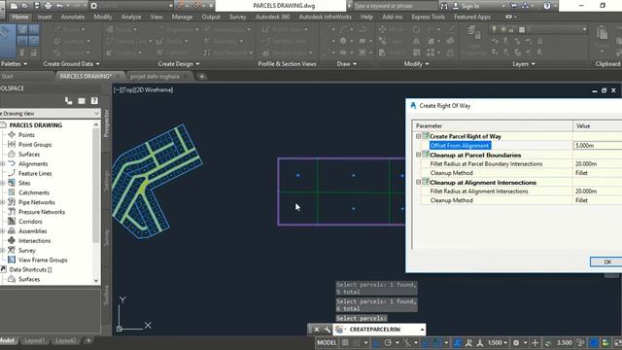The width and height of the screenshot is (622, 350).
Task: Expand the Alignments tree node
Action: [x=3, y=163]
